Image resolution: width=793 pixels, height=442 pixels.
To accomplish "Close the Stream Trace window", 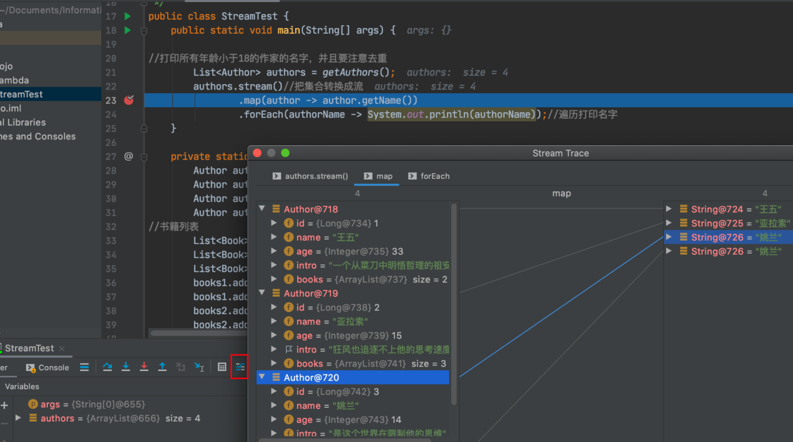I will click(257, 153).
